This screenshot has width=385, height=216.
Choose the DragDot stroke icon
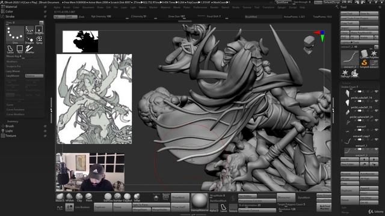(29, 40)
